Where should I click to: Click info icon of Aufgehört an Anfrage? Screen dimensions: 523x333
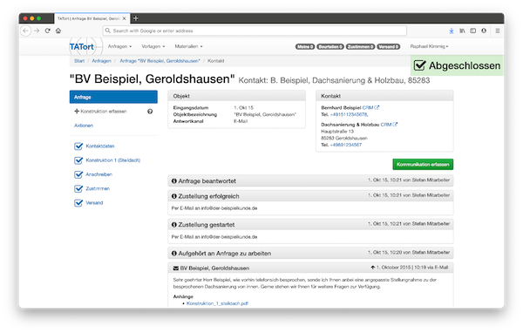point(173,254)
